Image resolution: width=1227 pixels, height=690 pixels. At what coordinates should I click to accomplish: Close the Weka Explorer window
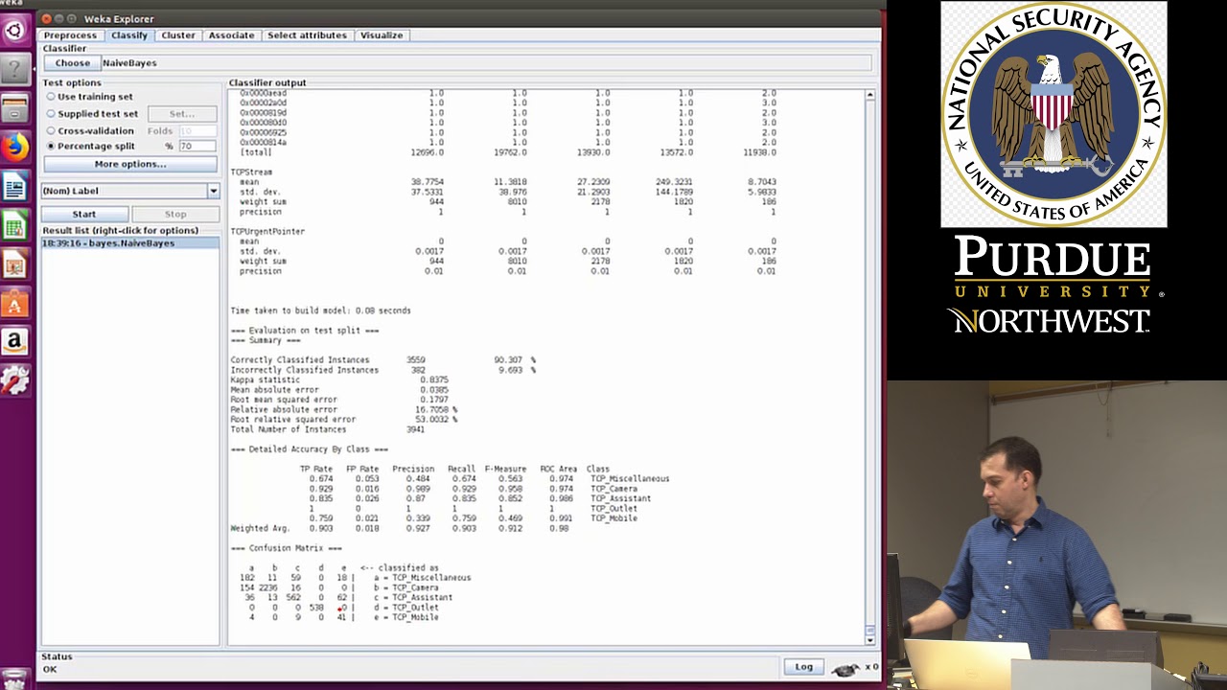[47, 18]
